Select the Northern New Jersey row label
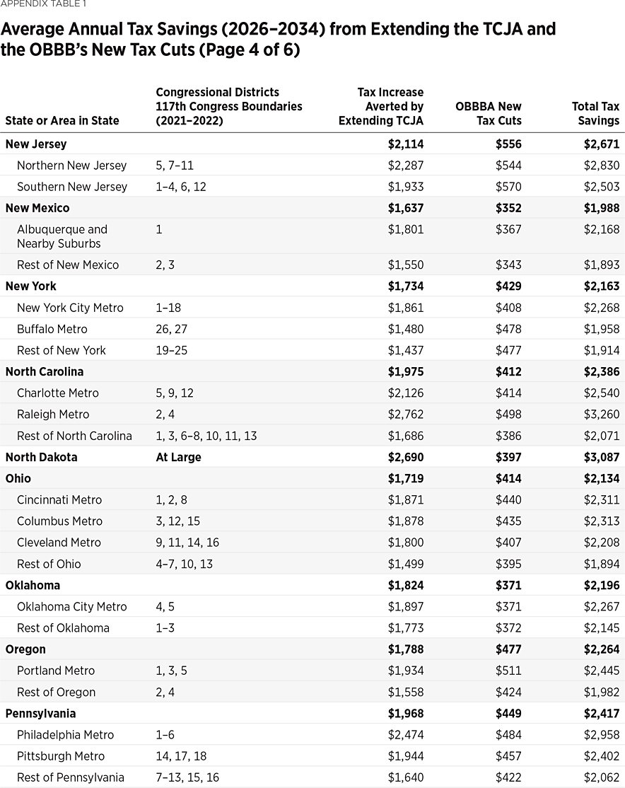Viewport: 625px width, 788px height. coord(71,166)
